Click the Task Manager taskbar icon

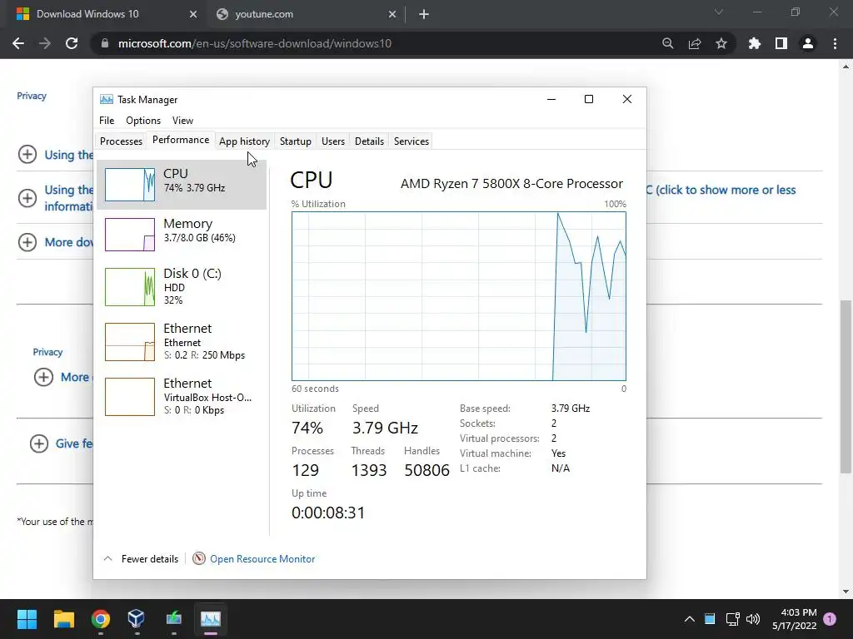(x=211, y=619)
